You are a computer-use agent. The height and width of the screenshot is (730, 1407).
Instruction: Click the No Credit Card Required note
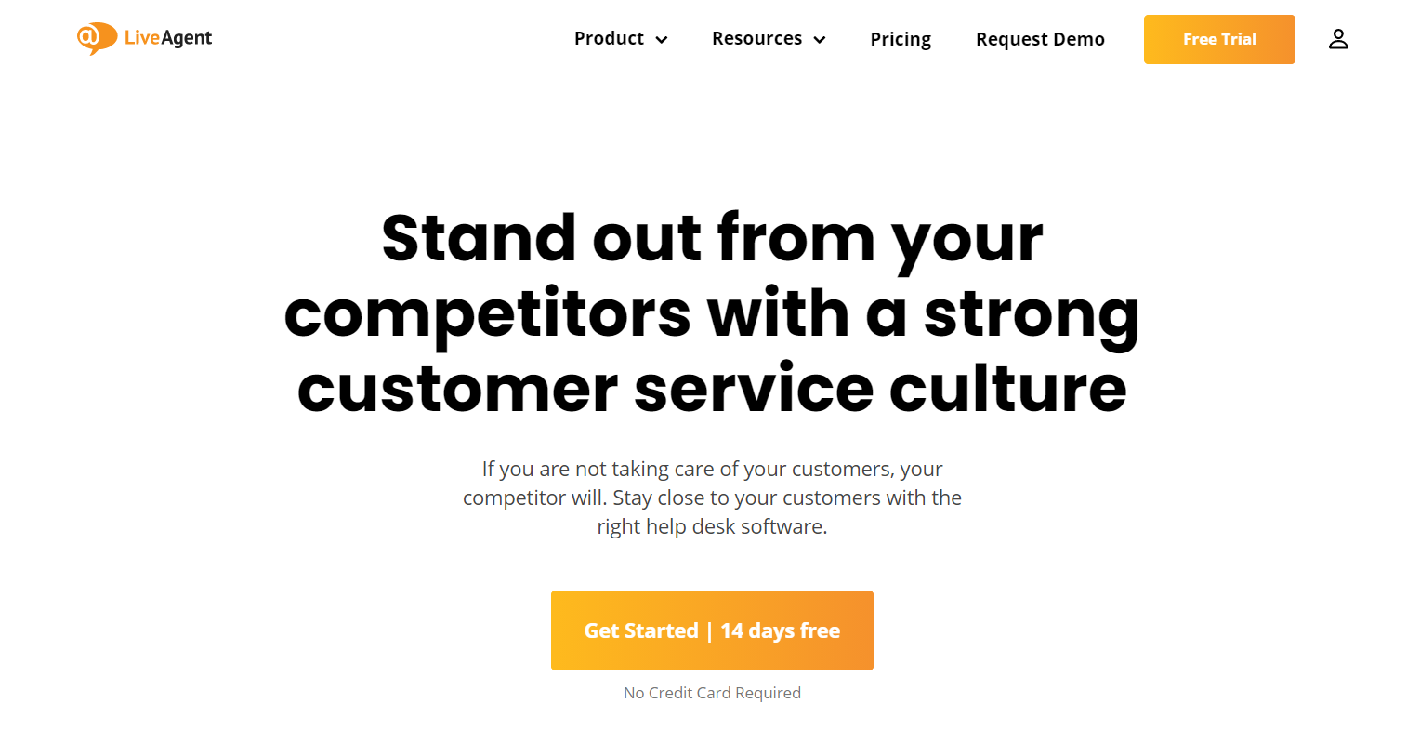point(712,693)
